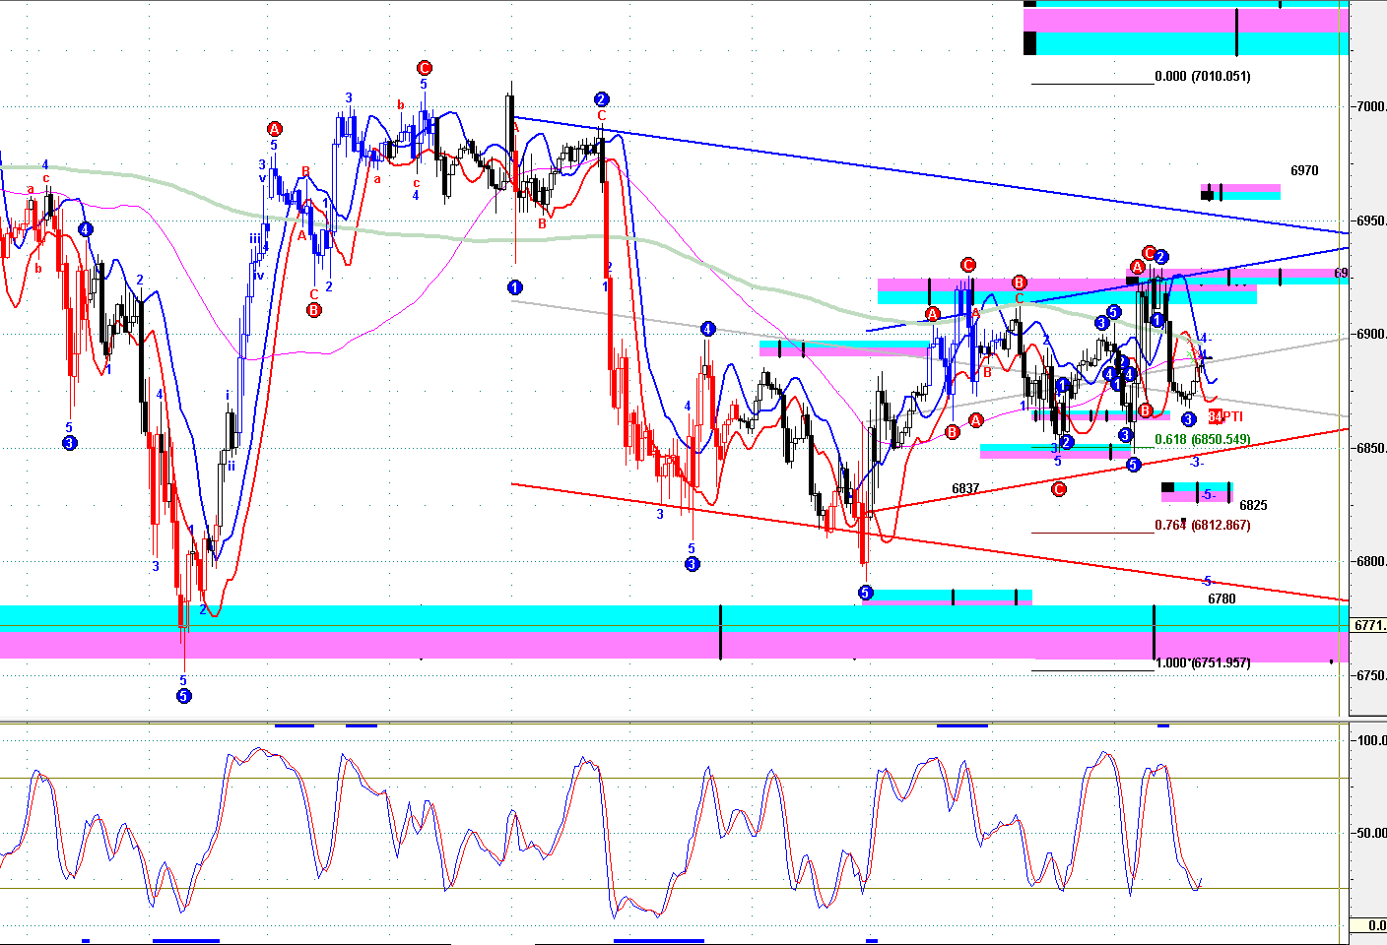Image resolution: width=1387 pixels, height=945 pixels.
Task: Click the leftmost blue circled 4 wave label
Action: point(86,229)
